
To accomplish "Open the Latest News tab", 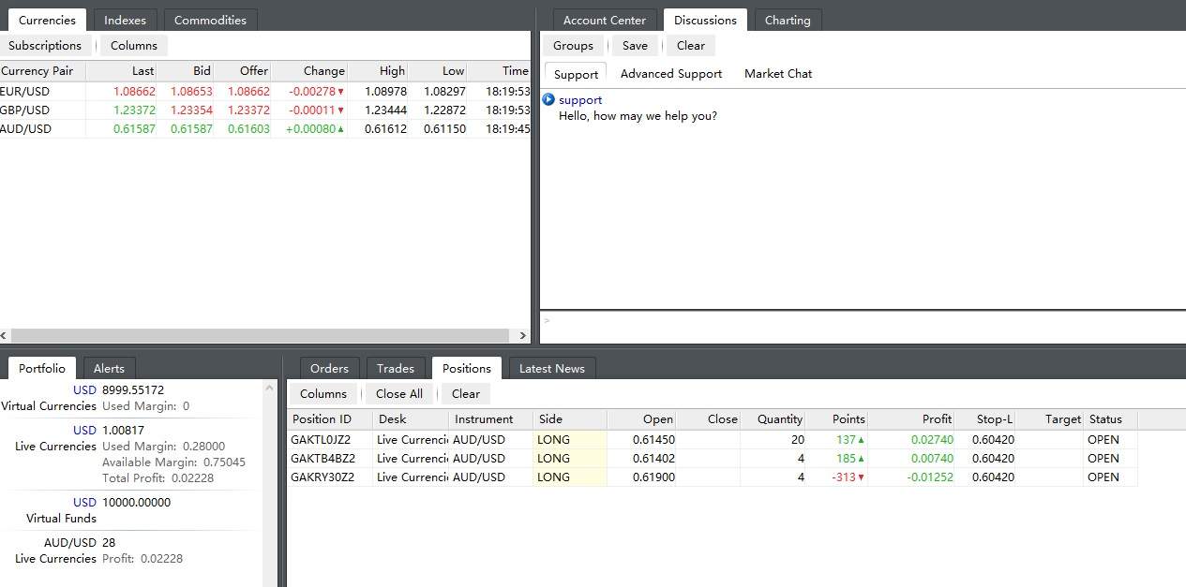I will (x=552, y=368).
